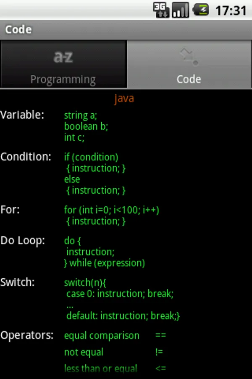The image size is (252, 379).
Task: Tap the arrow icon on Code tab
Action: (x=189, y=56)
